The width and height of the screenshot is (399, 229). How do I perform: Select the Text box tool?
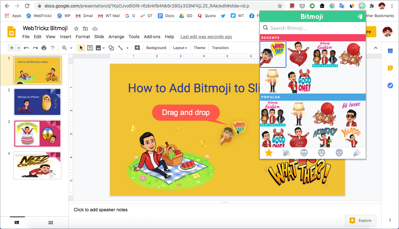coord(90,48)
